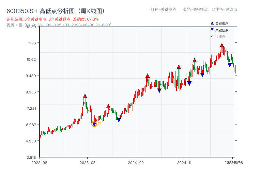Select the blue key-low marker of December 2024
This screenshot has width=261, height=196.
coord(189,83)
